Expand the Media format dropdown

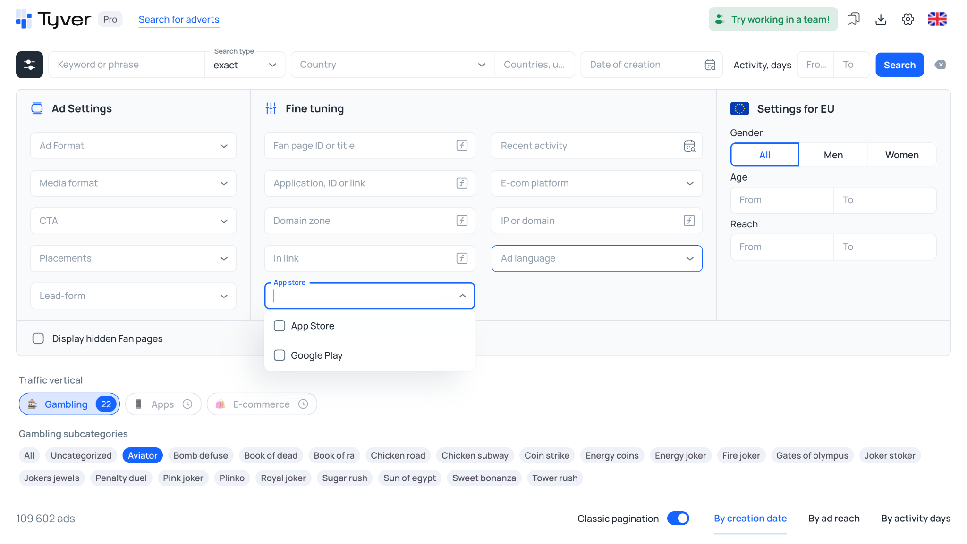pos(133,183)
